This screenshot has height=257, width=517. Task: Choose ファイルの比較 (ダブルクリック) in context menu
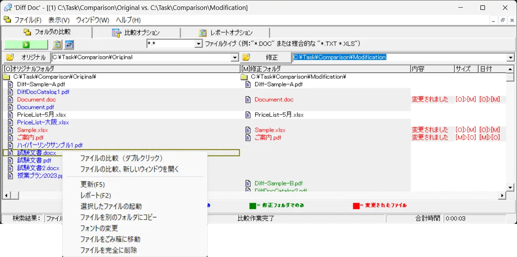click(x=135, y=158)
